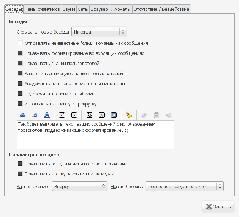
Task: Open the font face selector icon
Action: [89, 115]
